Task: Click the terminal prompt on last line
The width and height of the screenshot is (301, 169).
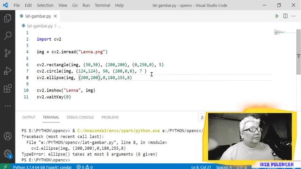Action: point(46,160)
